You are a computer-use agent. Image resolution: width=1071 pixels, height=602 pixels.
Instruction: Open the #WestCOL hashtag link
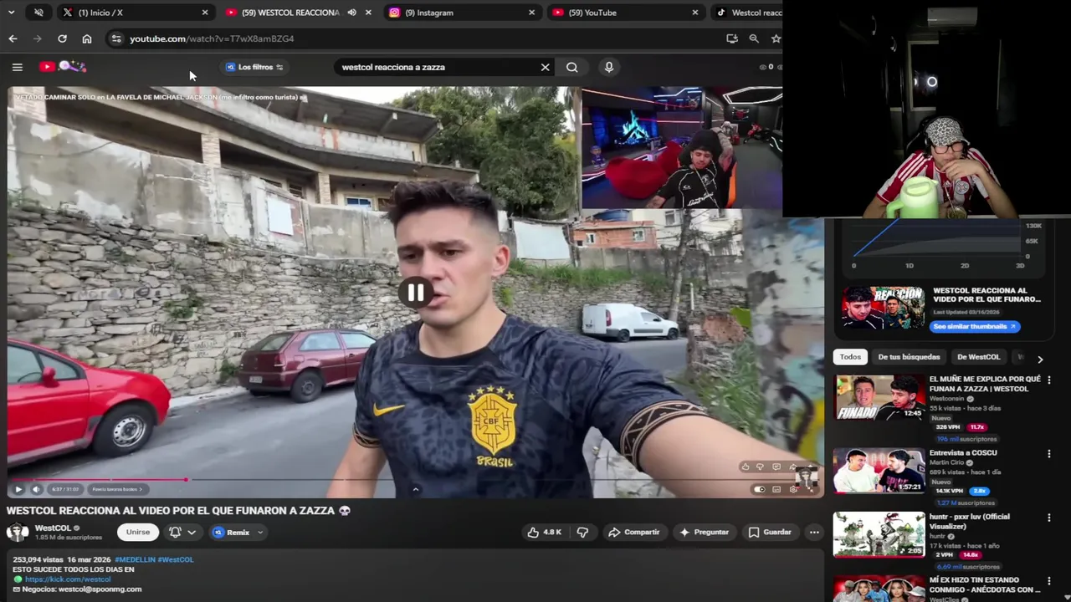[x=176, y=559]
